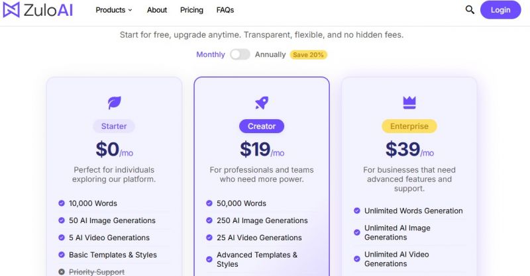530x276 pixels.
Task: Click the ZuloAI logo icon
Action: tap(11, 9)
